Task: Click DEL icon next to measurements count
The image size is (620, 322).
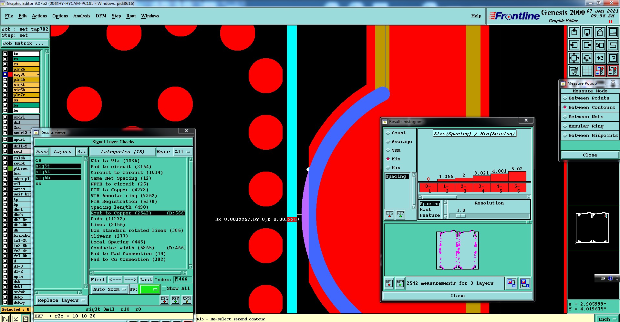Action: point(389,283)
